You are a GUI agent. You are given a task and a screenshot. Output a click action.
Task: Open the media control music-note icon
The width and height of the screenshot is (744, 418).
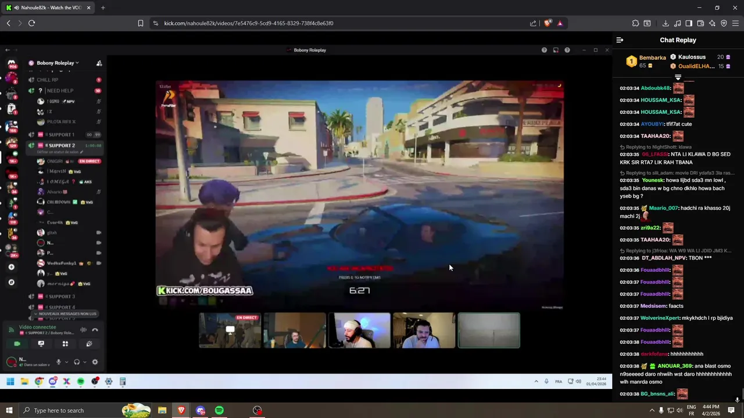click(677, 23)
